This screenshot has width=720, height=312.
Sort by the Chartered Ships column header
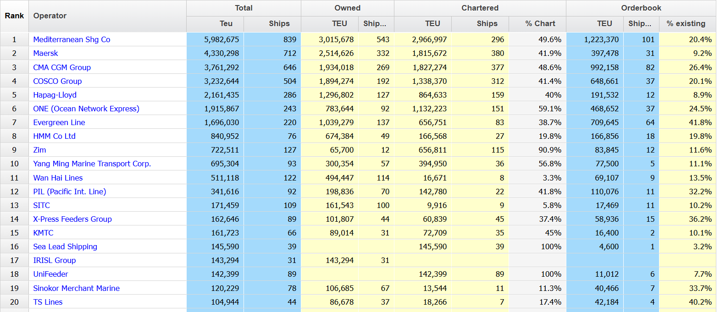click(480, 24)
